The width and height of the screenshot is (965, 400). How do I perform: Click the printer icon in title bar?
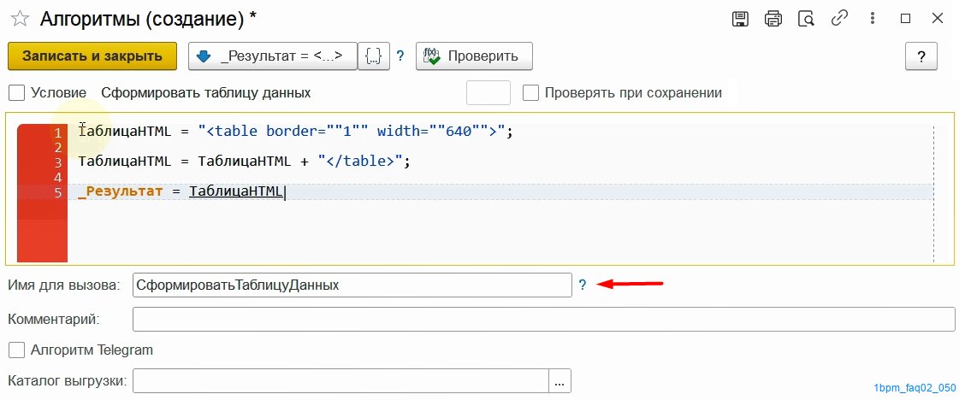pyautogui.click(x=773, y=18)
